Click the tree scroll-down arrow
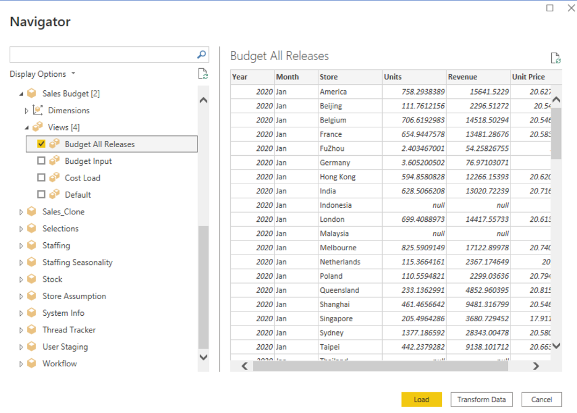 coord(203,357)
